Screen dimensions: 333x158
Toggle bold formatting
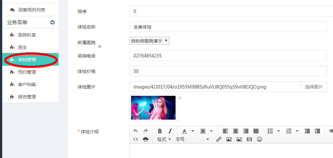point(160,131)
